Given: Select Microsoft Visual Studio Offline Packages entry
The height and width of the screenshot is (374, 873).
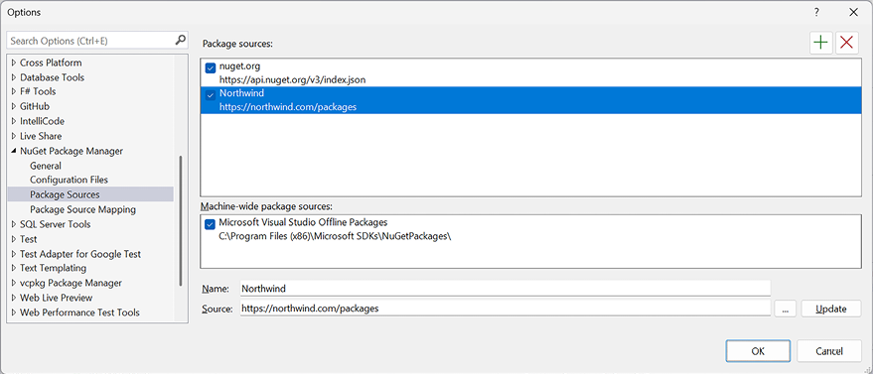Looking at the screenshot, I should tap(304, 223).
